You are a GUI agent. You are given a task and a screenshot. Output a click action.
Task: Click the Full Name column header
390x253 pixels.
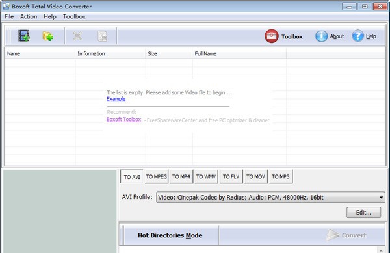239,53
